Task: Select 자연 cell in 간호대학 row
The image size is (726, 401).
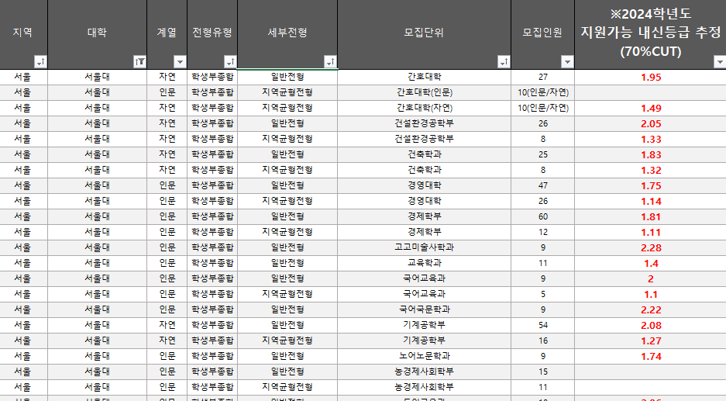Action: (167, 77)
